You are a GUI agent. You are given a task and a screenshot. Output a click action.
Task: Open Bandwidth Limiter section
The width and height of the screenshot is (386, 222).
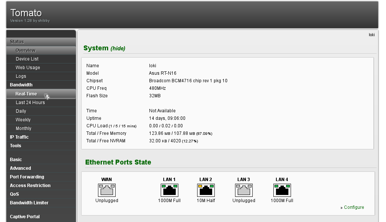coord(41,203)
